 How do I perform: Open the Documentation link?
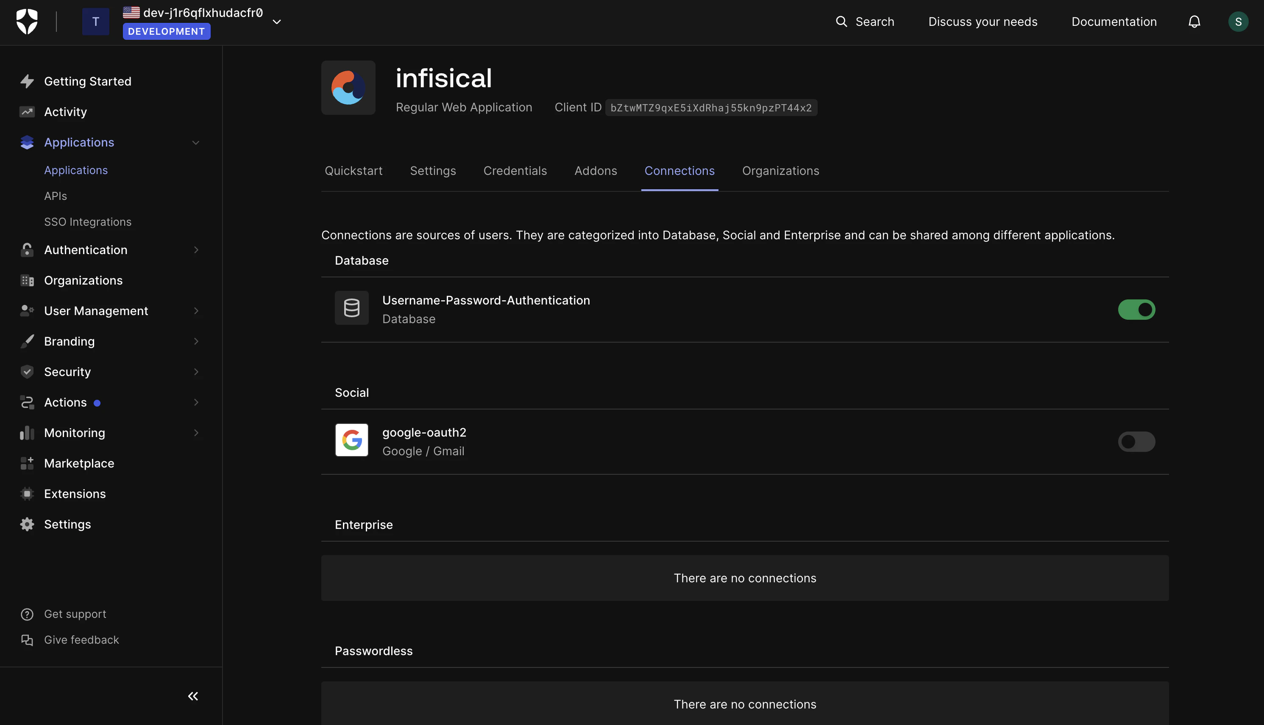coord(1114,22)
